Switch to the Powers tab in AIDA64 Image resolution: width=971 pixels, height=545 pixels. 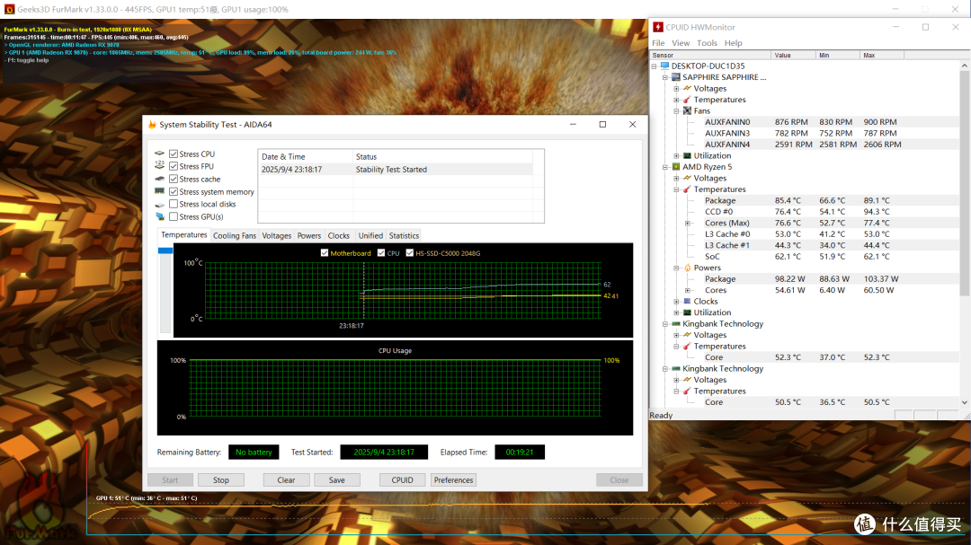click(309, 236)
